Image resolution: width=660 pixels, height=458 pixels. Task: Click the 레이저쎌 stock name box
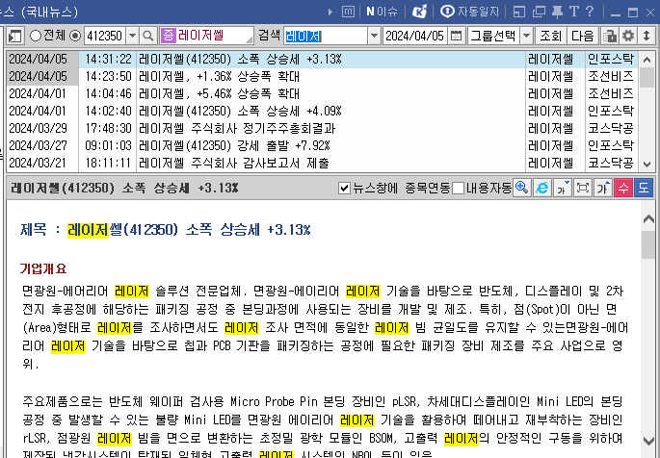pyautogui.click(x=206, y=36)
